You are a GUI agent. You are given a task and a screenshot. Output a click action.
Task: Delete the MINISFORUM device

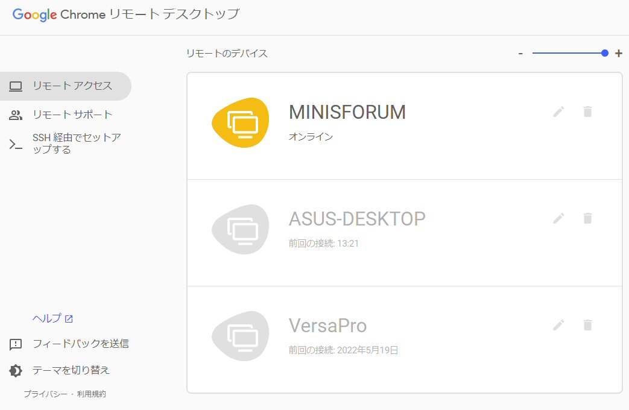(x=587, y=112)
